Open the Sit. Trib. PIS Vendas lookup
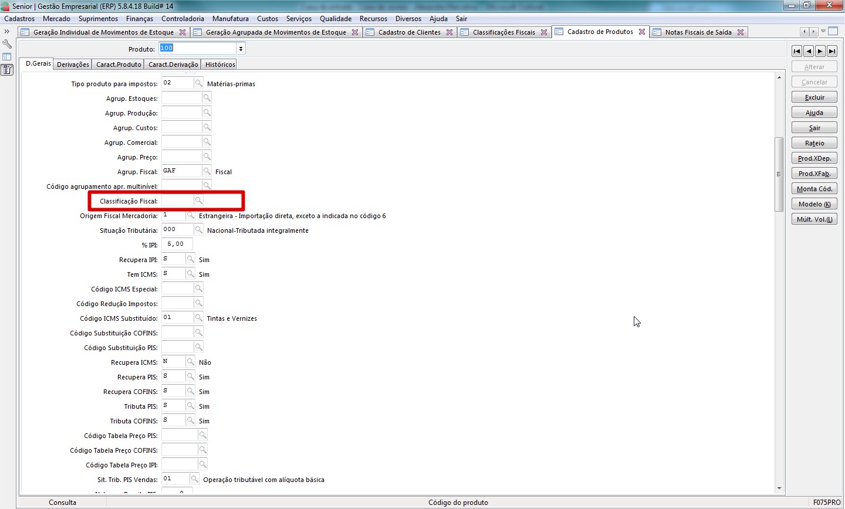Image resolution: width=845 pixels, height=509 pixels. (194, 479)
